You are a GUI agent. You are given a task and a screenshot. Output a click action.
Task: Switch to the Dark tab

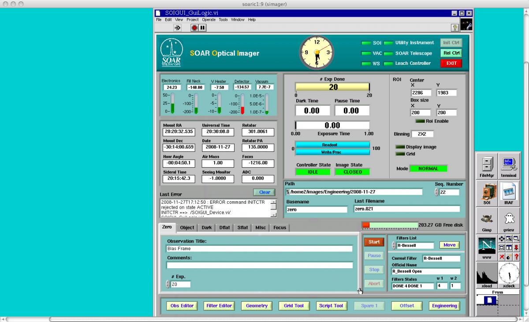click(x=207, y=228)
